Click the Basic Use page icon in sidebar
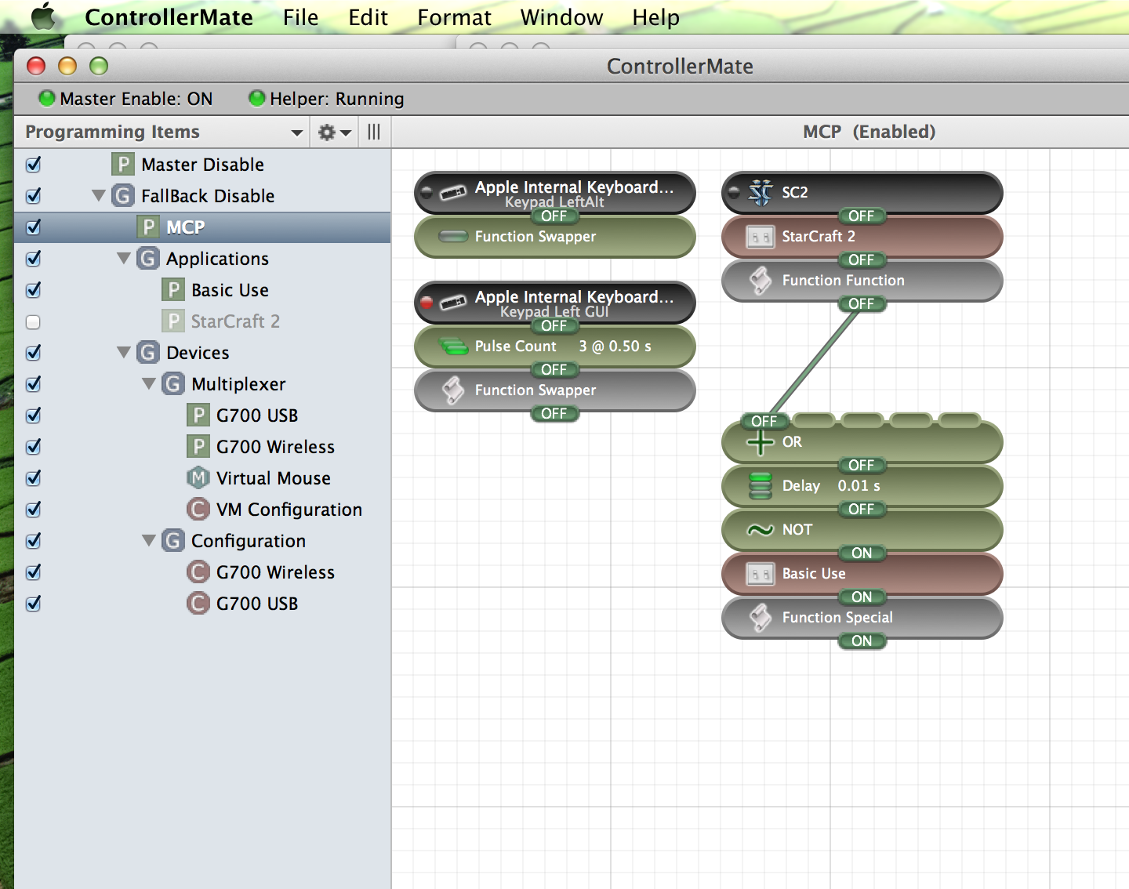 coord(172,290)
